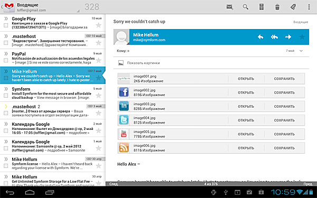Check the Google Play email checkbox
Viewport: 317px width, 198px height.
click(6, 25)
